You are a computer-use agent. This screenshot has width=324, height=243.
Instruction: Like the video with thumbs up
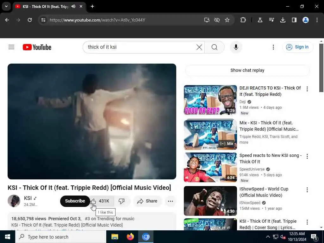(x=102, y=201)
